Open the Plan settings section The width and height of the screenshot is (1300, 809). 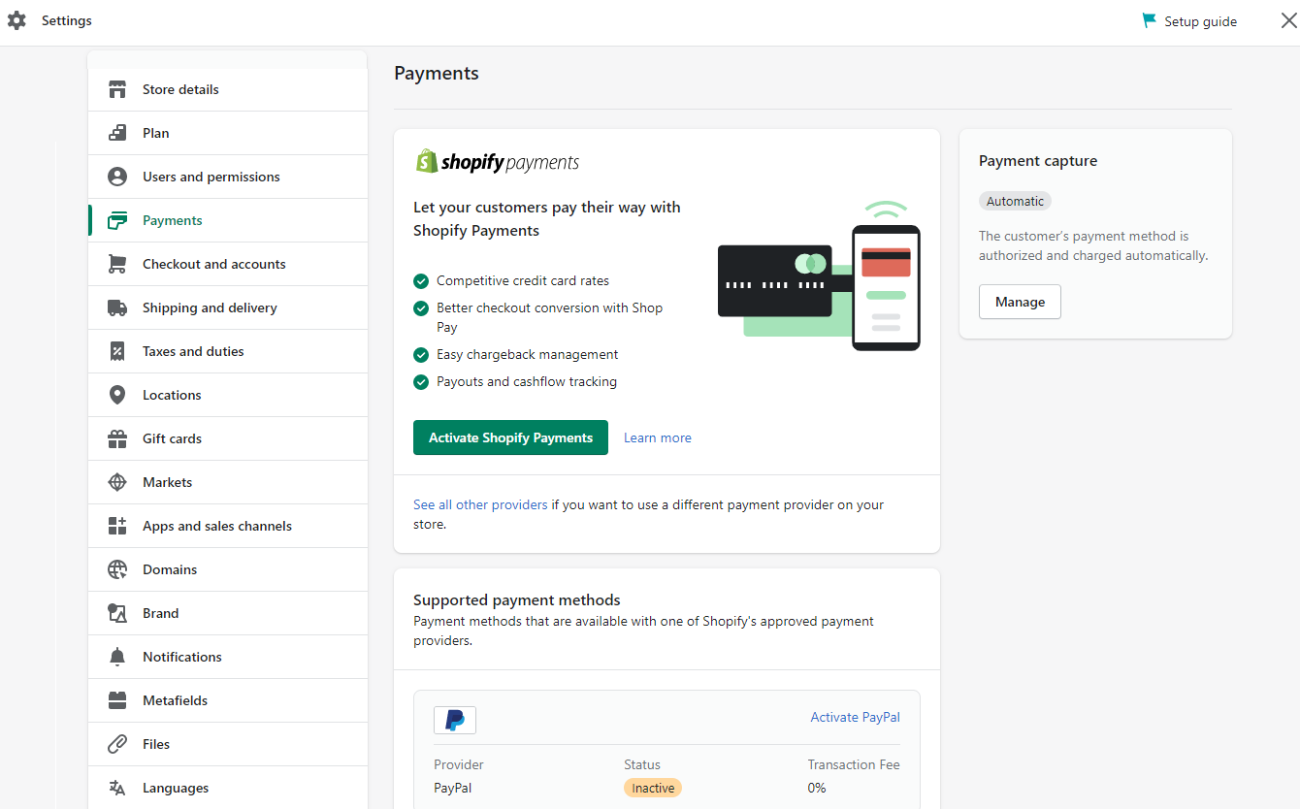coord(228,133)
